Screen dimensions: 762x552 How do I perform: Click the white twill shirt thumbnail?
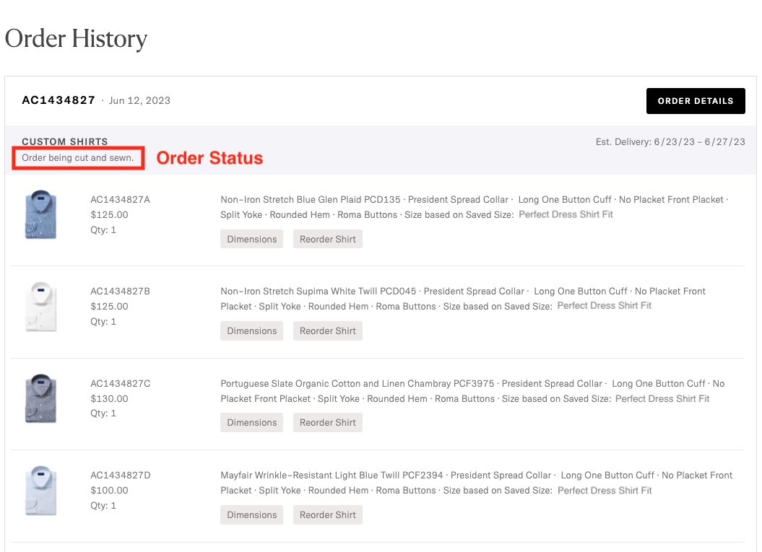pyautogui.click(x=40, y=307)
